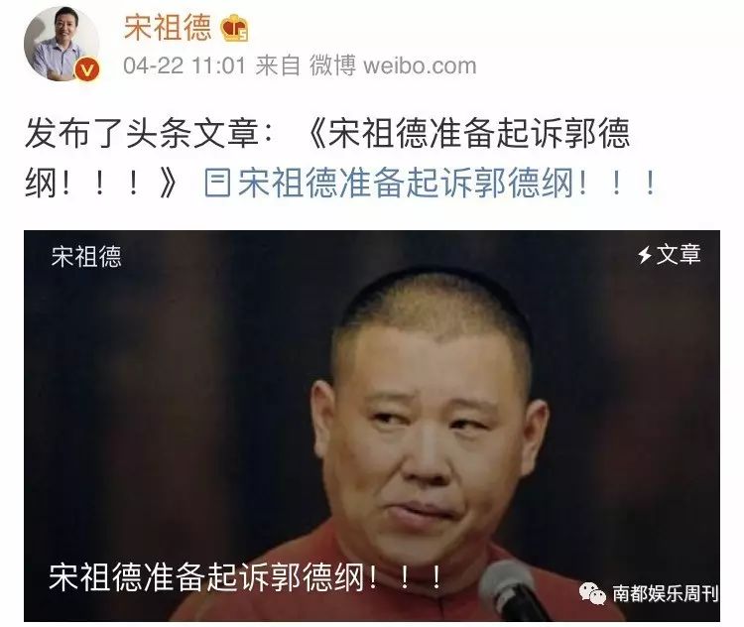Click the WeChat logo watermark
Image resolution: width=744 pixels, height=627 pixels.
[591, 593]
